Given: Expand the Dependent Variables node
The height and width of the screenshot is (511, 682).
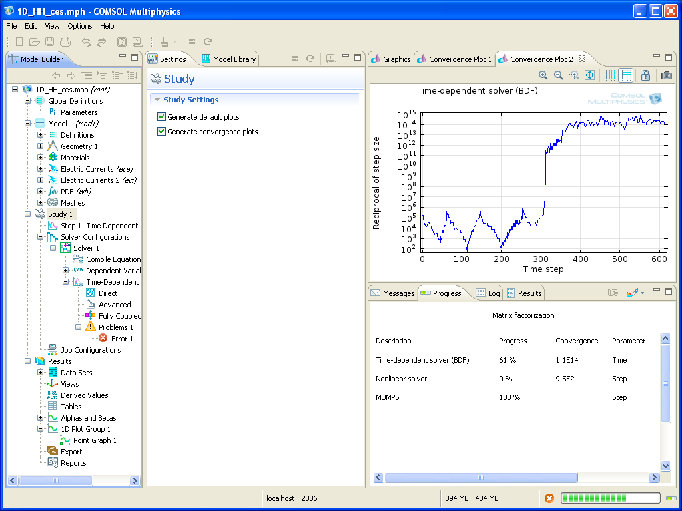Looking at the screenshot, I should tap(65, 270).
